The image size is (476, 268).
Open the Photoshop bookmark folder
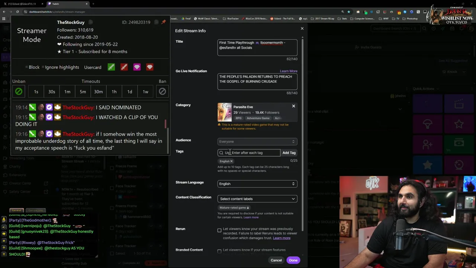pos(410,18)
